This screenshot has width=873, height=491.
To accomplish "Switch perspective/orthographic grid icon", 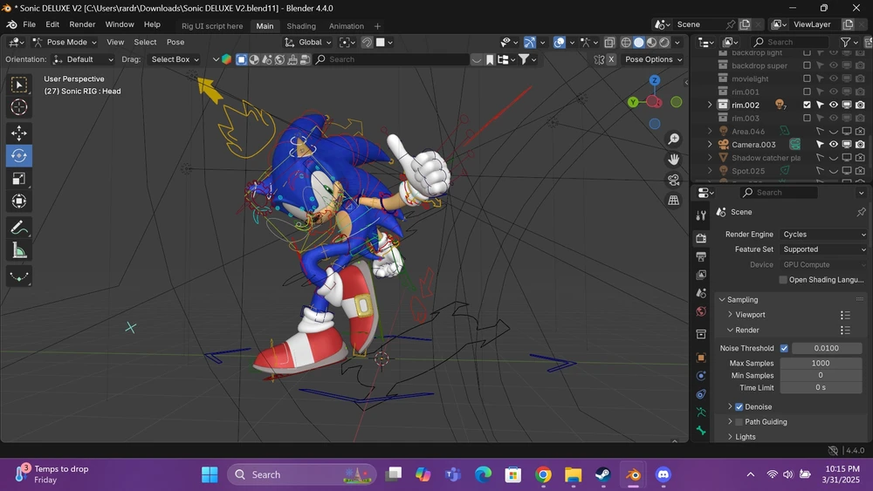I will pos(674,201).
